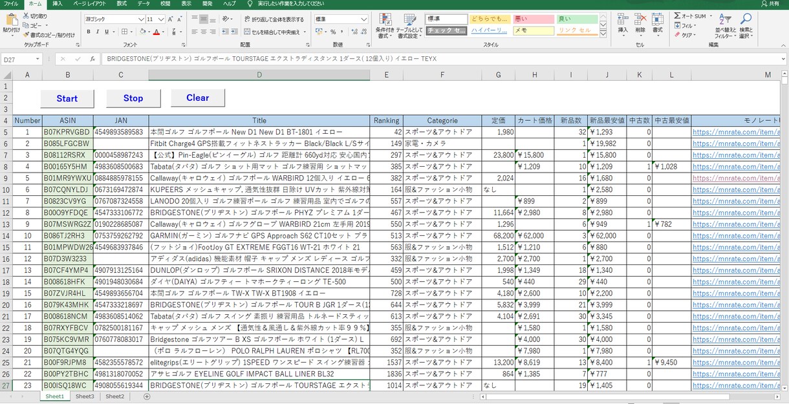Toggle wrap text (折り返して全体を表示する)

pyautogui.click(x=274, y=19)
